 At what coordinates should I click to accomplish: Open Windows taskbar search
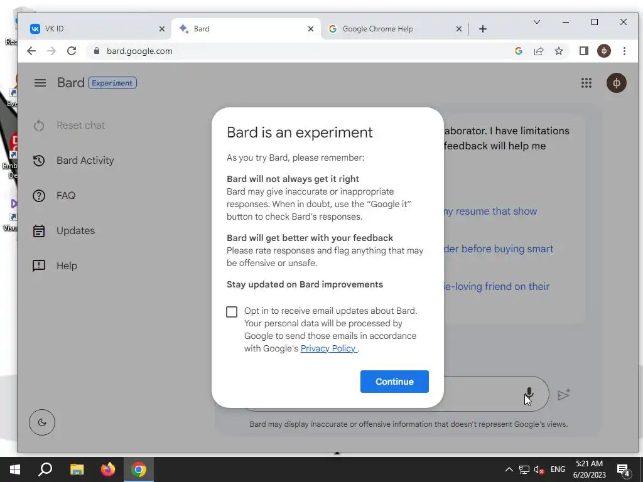tap(45, 469)
